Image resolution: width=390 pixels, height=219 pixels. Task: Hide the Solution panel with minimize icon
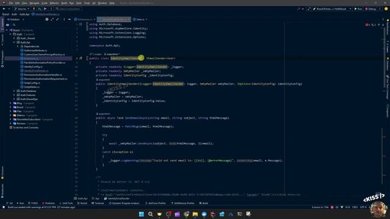tap(69, 19)
